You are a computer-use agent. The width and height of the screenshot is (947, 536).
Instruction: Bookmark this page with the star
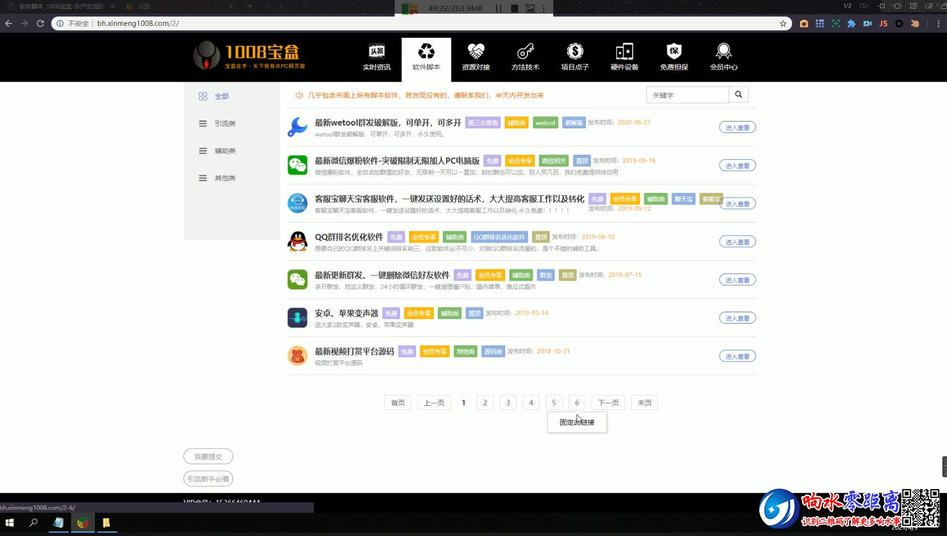pyautogui.click(x=783, y=23)
